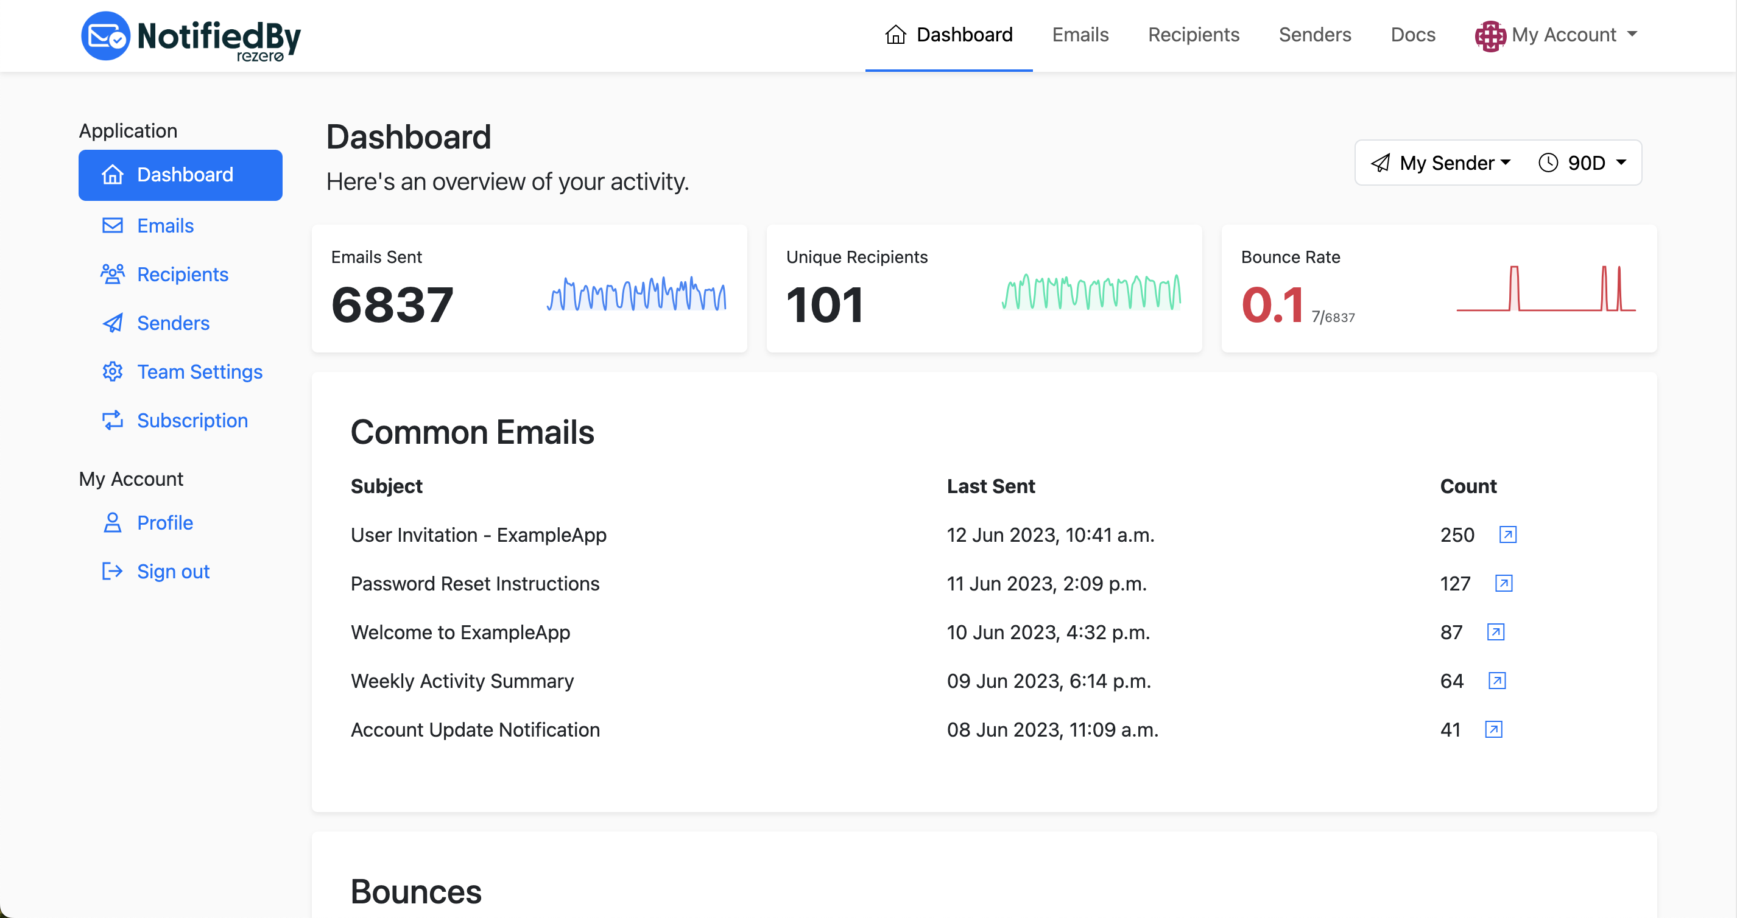Click subject User Invitation - ExampleApp
The height and width of the screenshot is (918, 1737).
point(479,534)
